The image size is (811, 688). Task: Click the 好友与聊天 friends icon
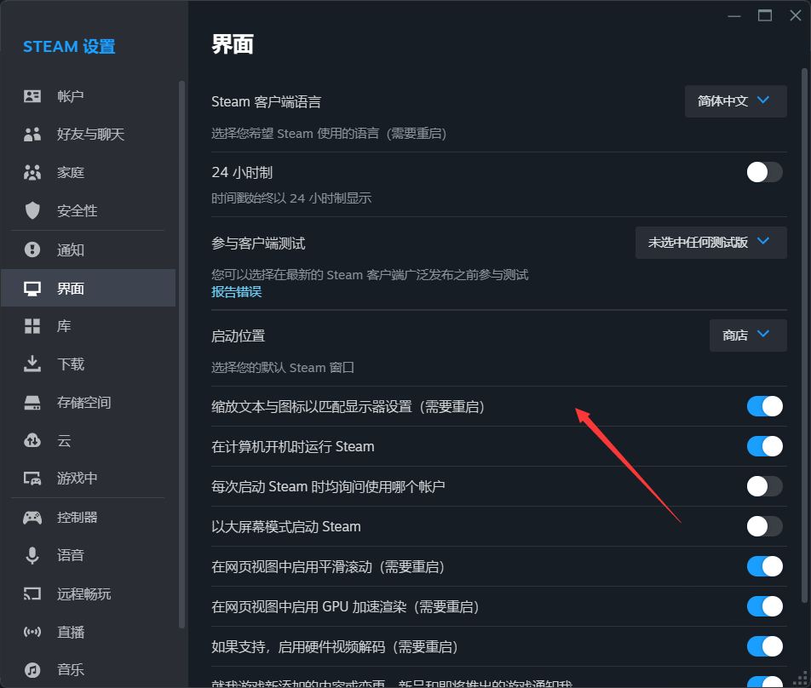click(32, 135)
